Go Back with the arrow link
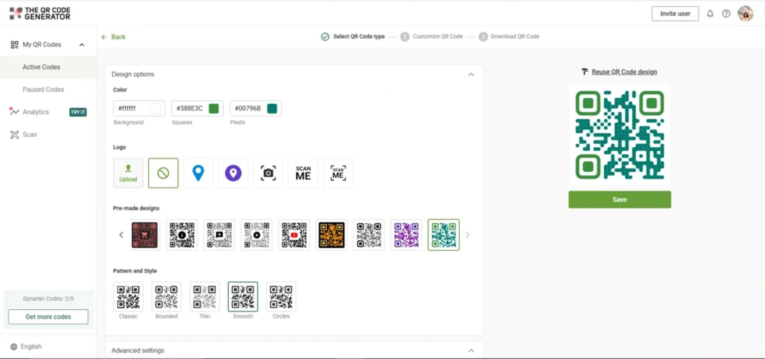 point(114,37)
